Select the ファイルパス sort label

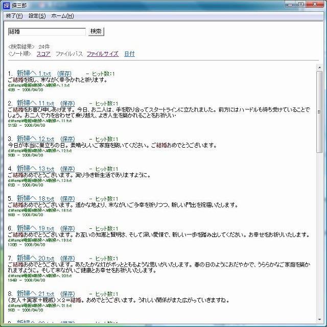(69, 54)
